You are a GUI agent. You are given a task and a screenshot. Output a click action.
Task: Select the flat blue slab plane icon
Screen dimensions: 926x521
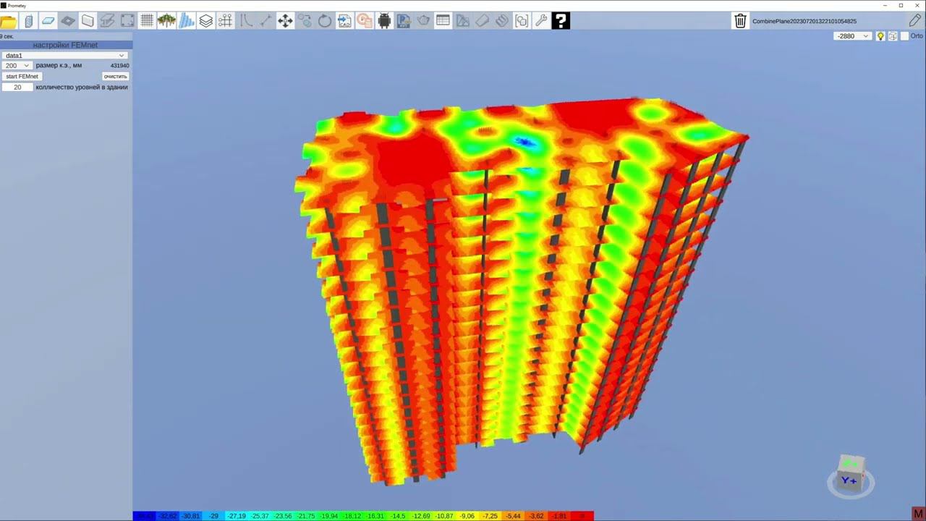point(48,21)
